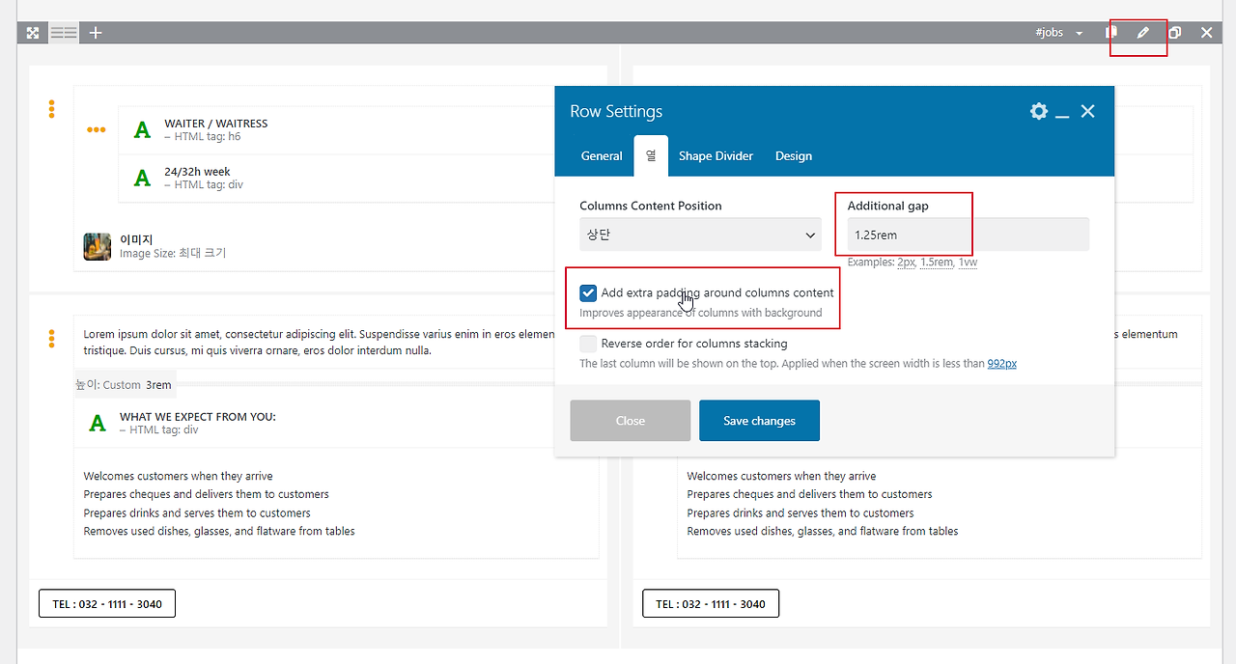Click the Lorem ipsum text block on left
The image size is (1236, 664).
319,342
